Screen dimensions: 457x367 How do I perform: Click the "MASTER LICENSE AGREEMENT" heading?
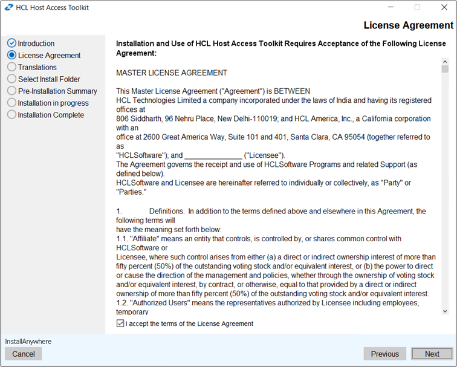pos(172,73)
